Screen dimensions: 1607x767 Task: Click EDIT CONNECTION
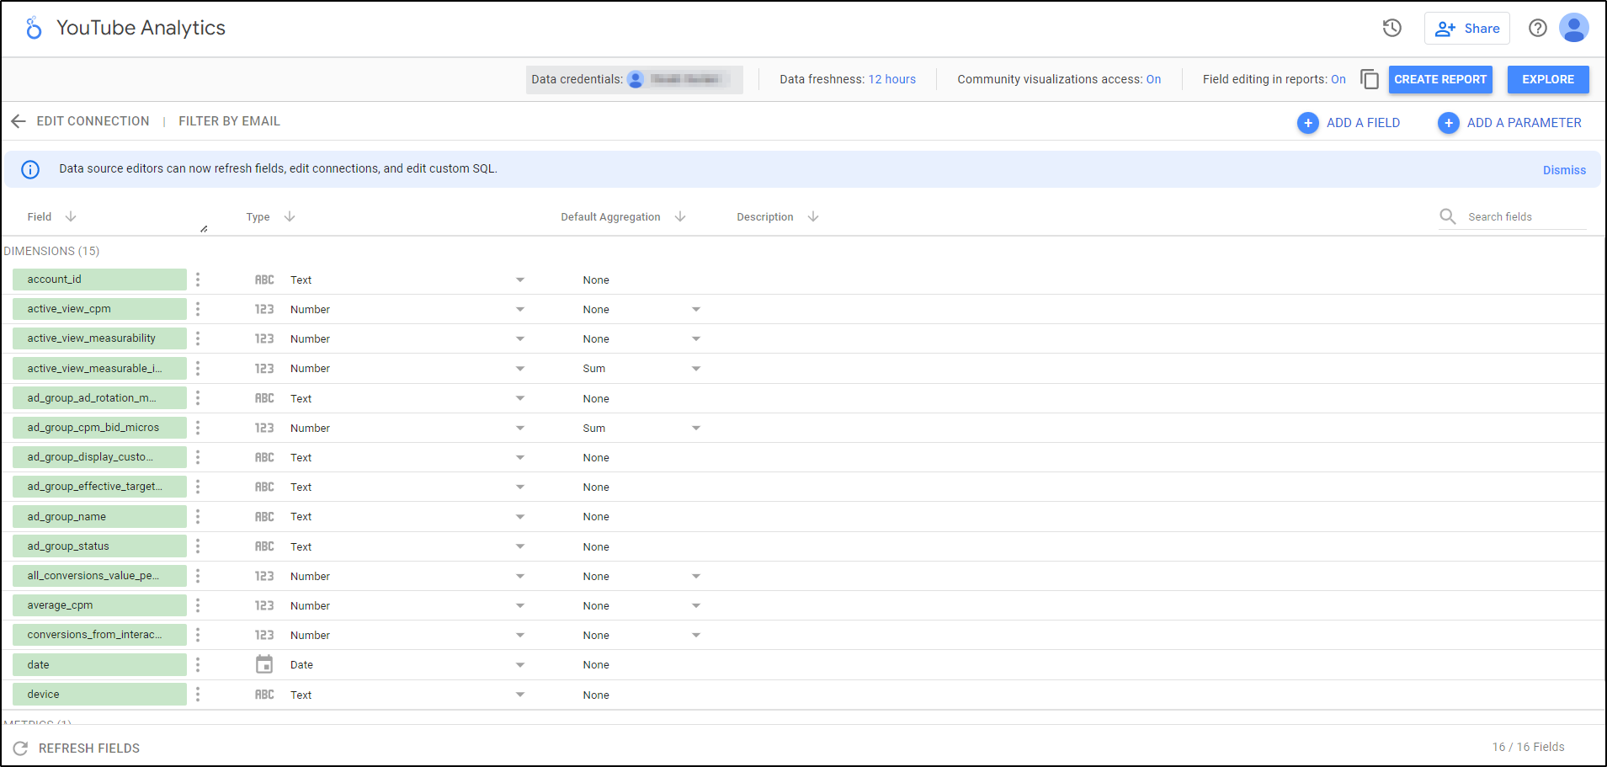click(x=93, y=121)
